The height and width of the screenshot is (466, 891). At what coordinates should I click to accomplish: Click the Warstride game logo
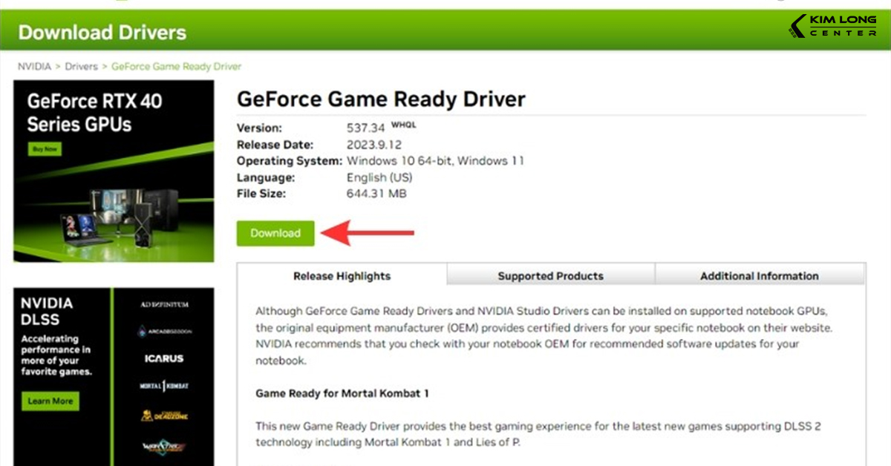[x=164, y=446]
